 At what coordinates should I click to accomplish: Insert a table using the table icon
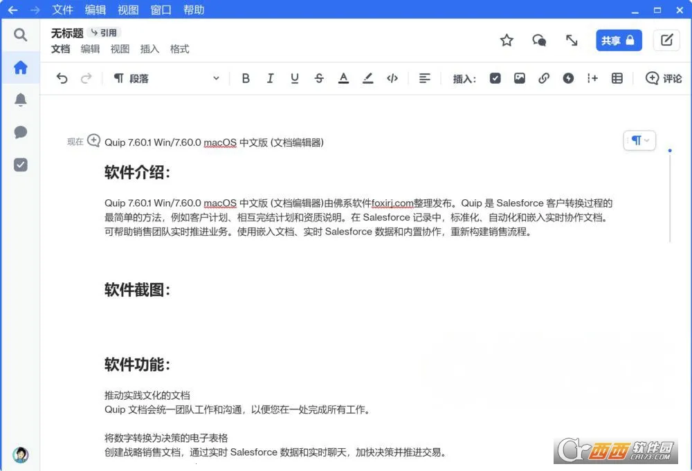[617, 78]
